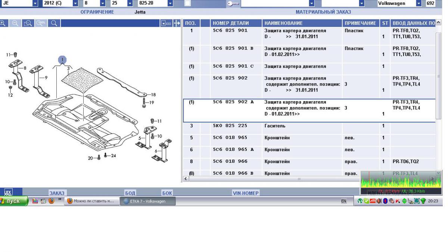This screenshot has width=448, height=252.
Task: Select part number 5C6 018 966 B
Action: (233, 174)
